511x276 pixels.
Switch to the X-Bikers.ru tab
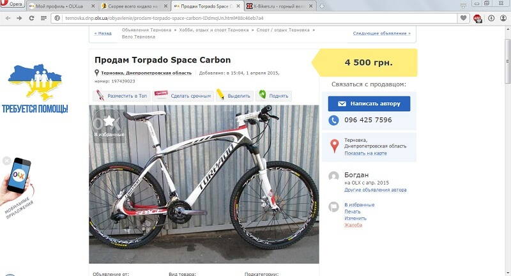coord(280,6)
